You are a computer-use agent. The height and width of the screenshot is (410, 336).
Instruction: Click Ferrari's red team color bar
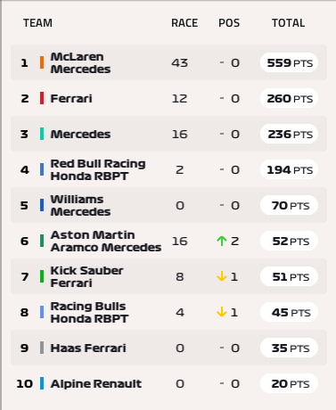point(42,98)
